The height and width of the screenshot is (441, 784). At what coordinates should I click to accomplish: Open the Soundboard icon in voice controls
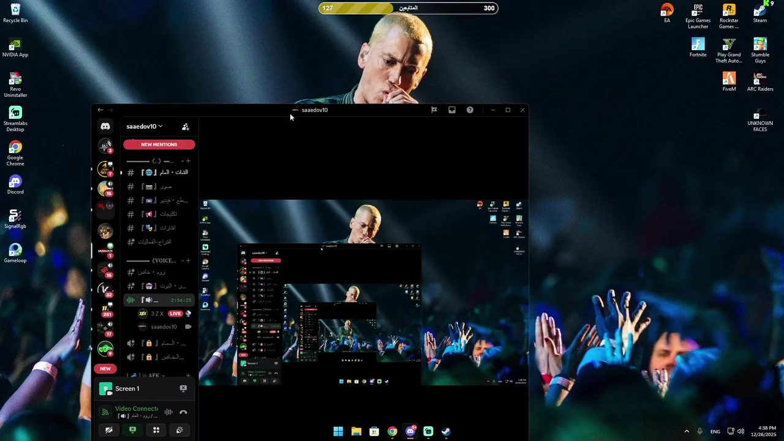click(179, 430)
